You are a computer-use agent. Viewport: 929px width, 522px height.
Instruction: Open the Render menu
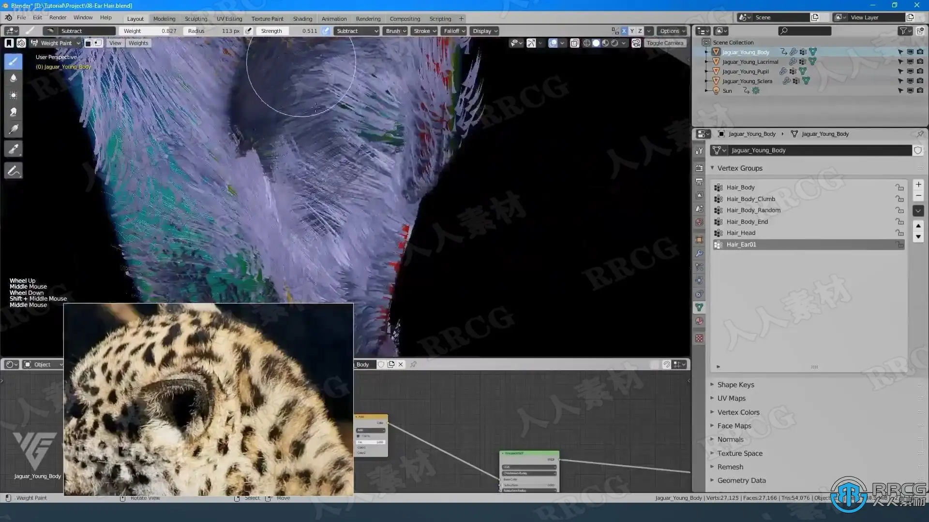pyautogui.click(x=58, y=17)
